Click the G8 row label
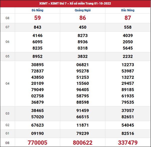151x147 pixels. [x=8, y=18]
